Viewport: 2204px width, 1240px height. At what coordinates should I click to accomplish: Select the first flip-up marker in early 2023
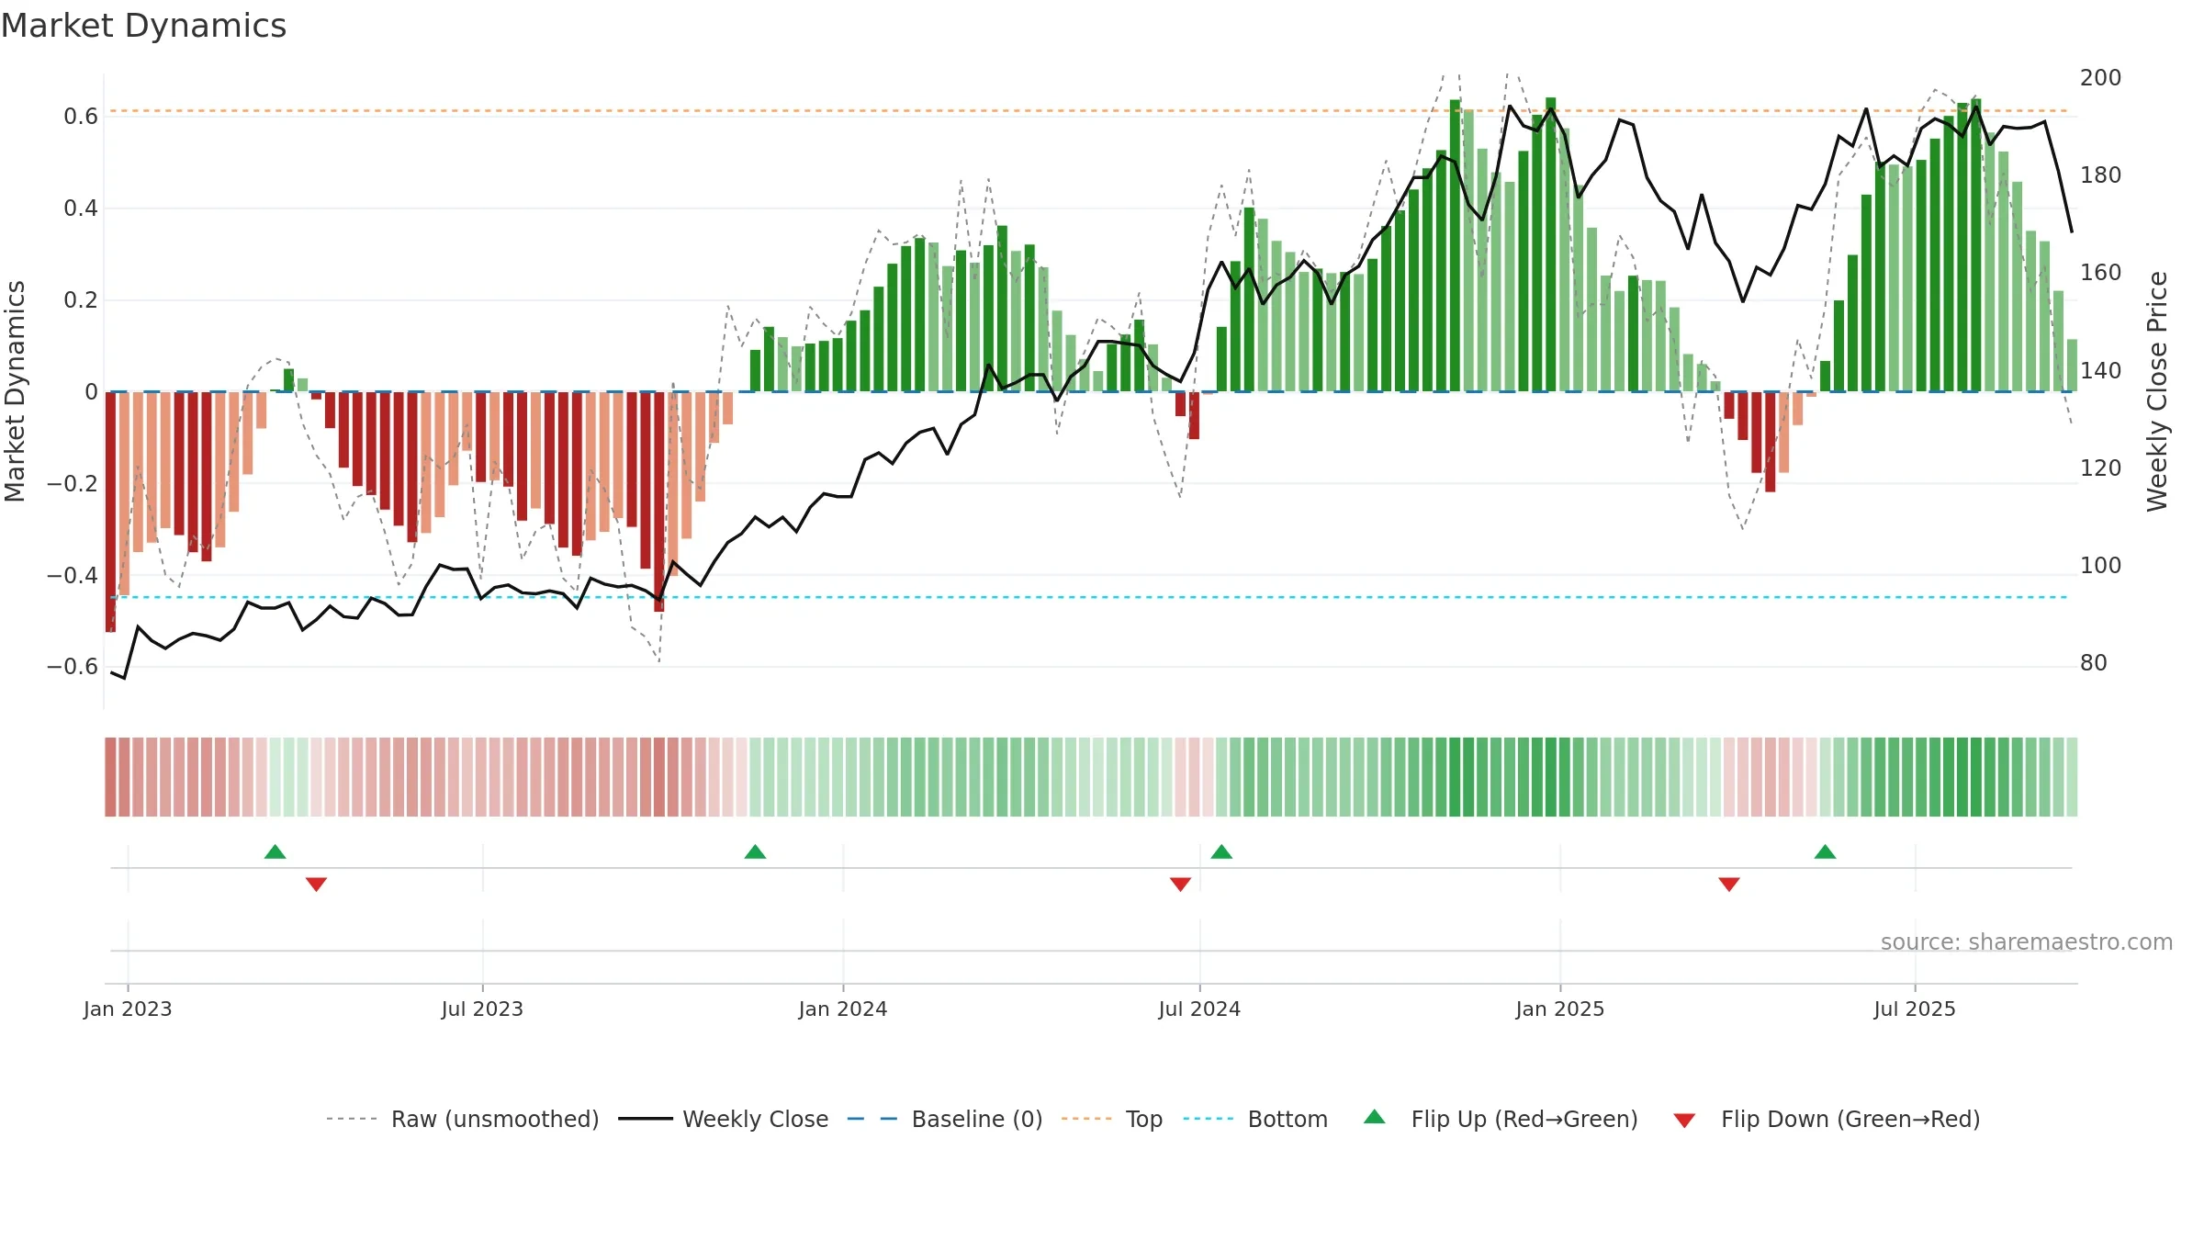pyautogui.click(x=275, y=851)
